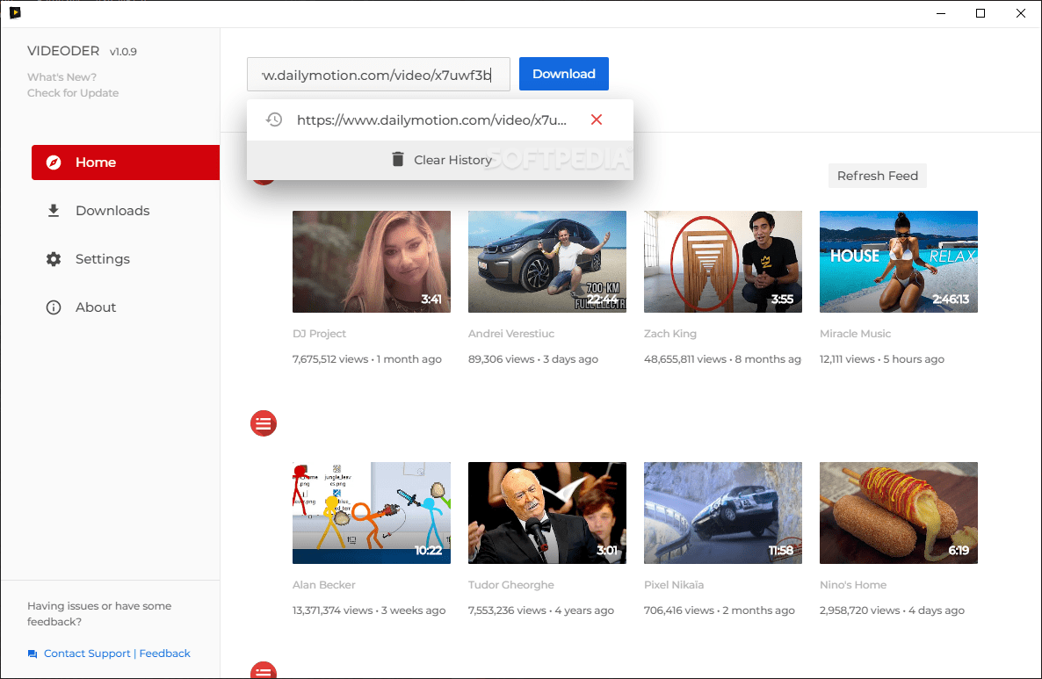Screen dimensions: 1042x679
Task: Click the About info icon
Action: point(54,307)
